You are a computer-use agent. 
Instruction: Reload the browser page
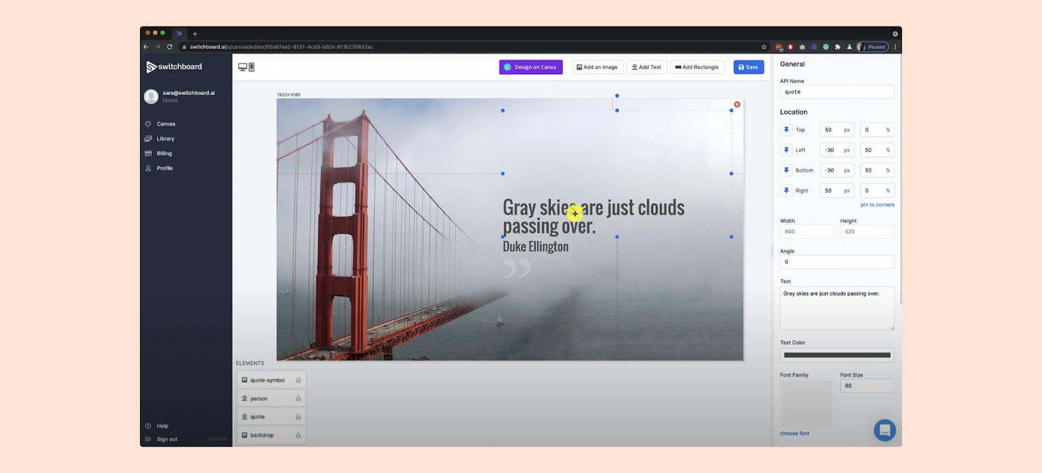tap(169, 47)
